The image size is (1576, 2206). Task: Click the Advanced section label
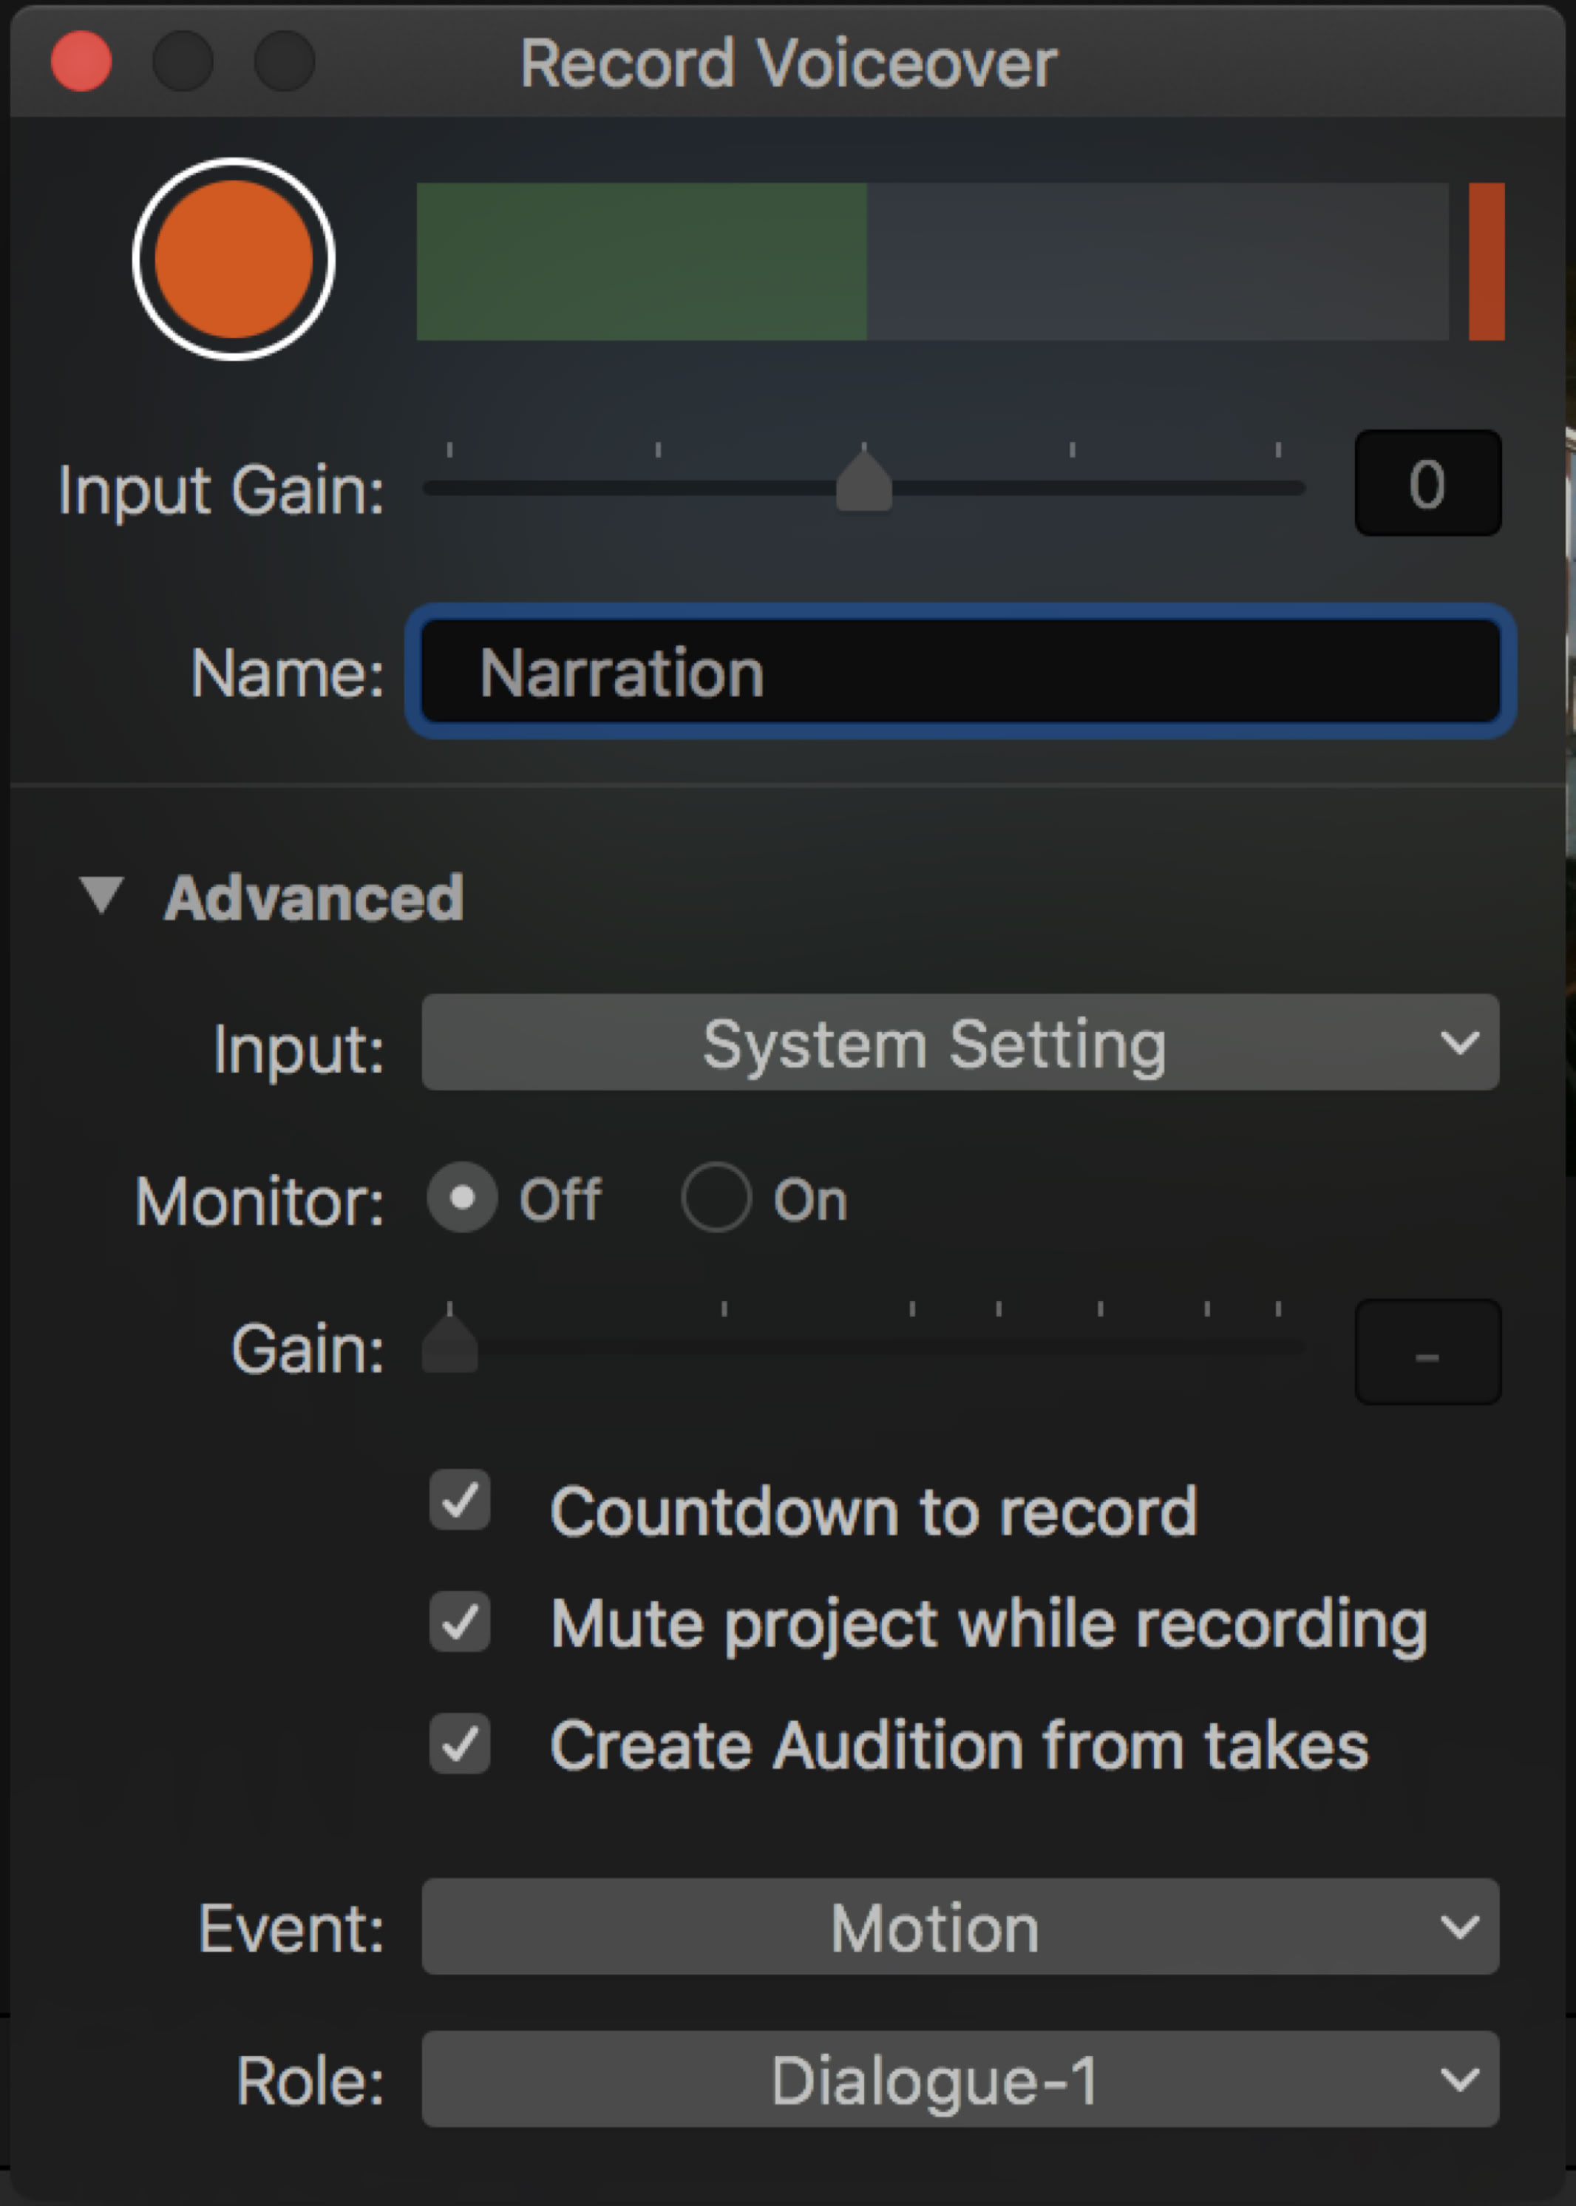pyautogui.click(x=313, y=897)
